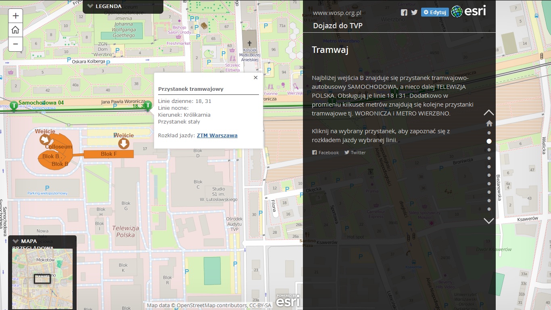Close the Przystanek tramwajowy popup
551x310 pixels.
(x=255, y=77)
